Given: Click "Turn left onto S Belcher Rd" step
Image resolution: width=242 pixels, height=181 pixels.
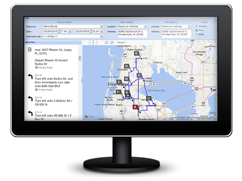Looking at the screenshot, I should (x=53, y=103).
